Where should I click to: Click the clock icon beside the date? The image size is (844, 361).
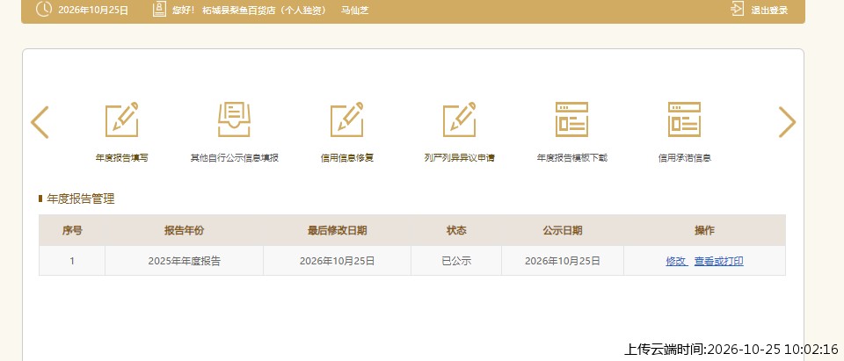point(44,9)
